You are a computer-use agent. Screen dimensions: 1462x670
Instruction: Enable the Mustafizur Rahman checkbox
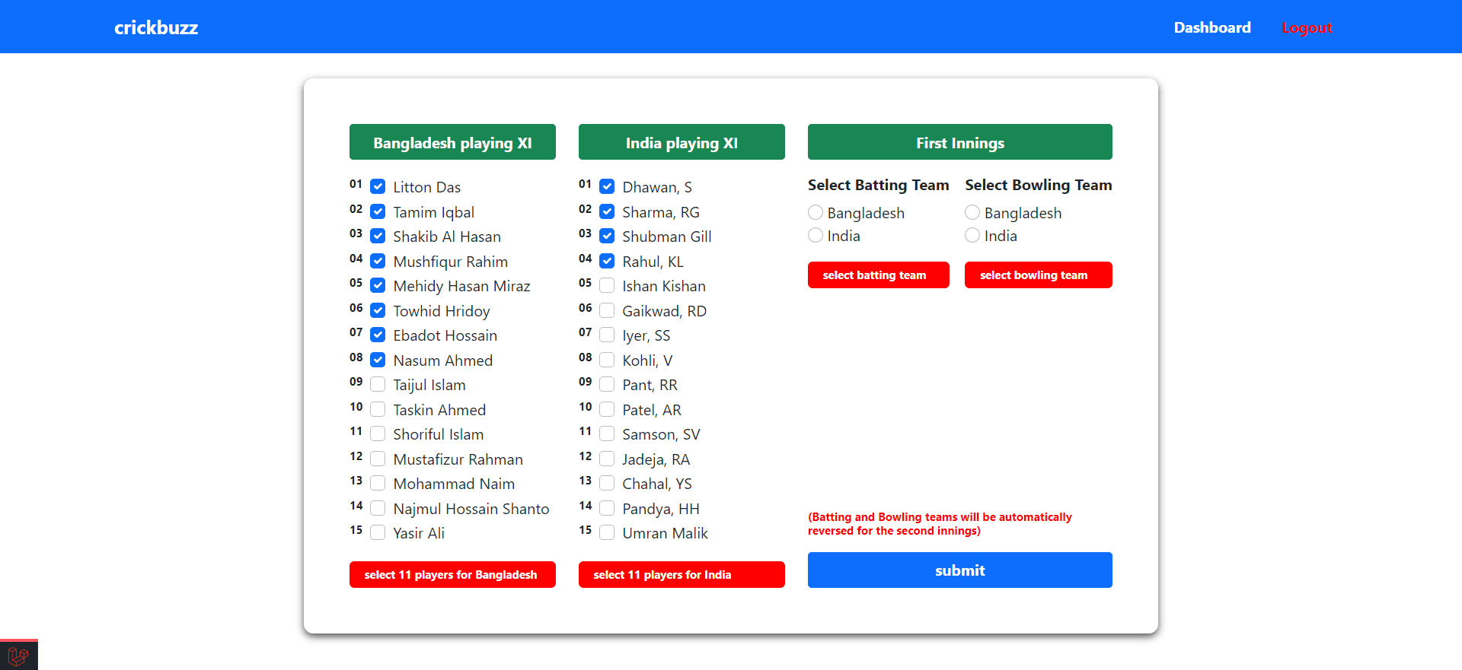pyautogui.click(x=378, y=459)
